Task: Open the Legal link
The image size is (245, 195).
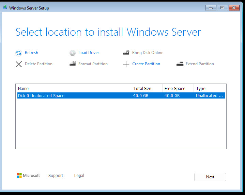Action: (x=79, y=176)
